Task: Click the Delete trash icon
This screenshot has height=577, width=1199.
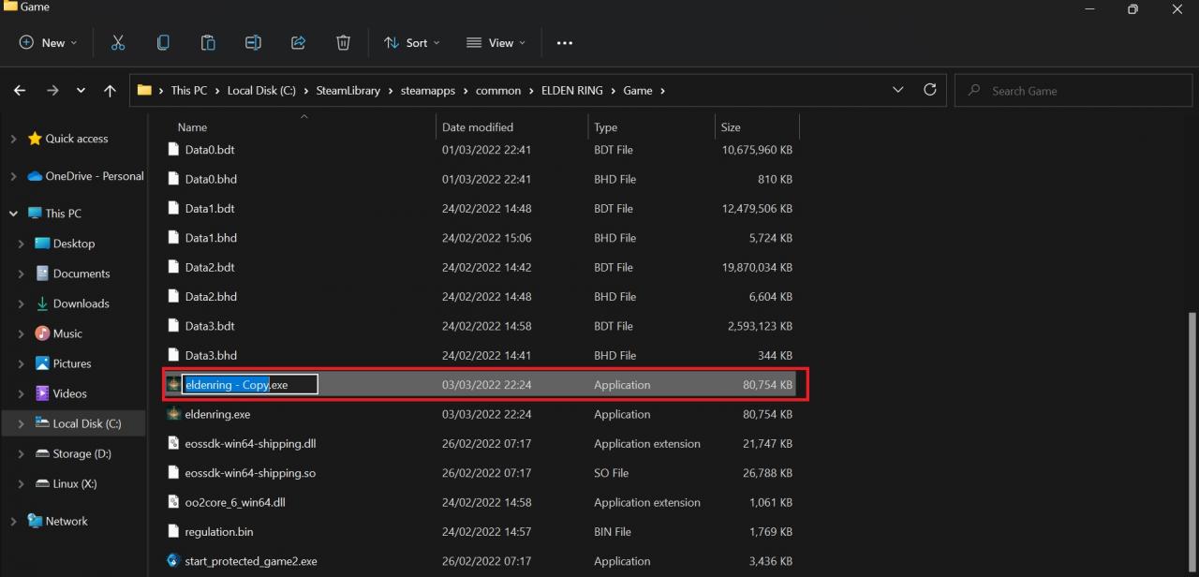Action: [343, 42]
